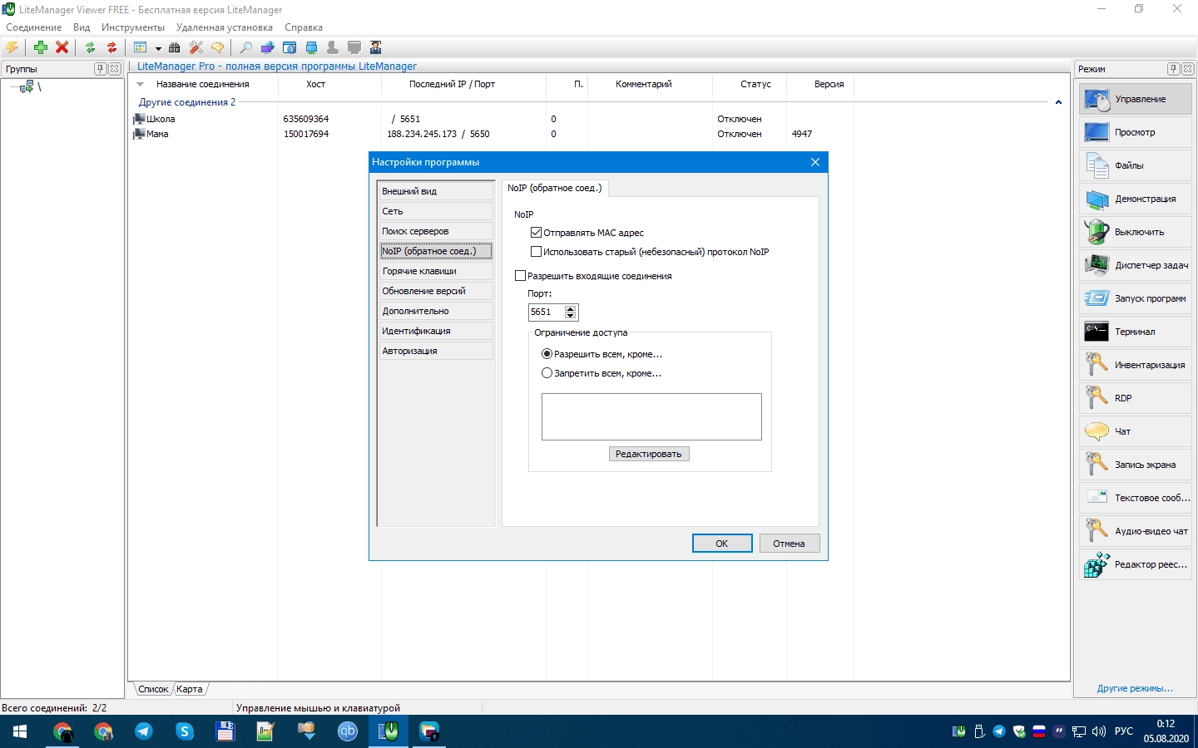Click the Редактировать button
Image resolution: width=1198 pixels, height=748 pixels.
point(649,454)
